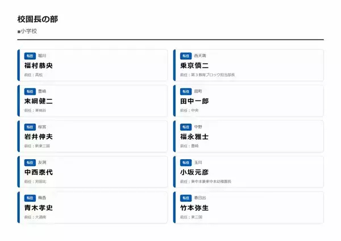
Task: Click the 岩井伸夫 name entry
Action: [38, 136]
